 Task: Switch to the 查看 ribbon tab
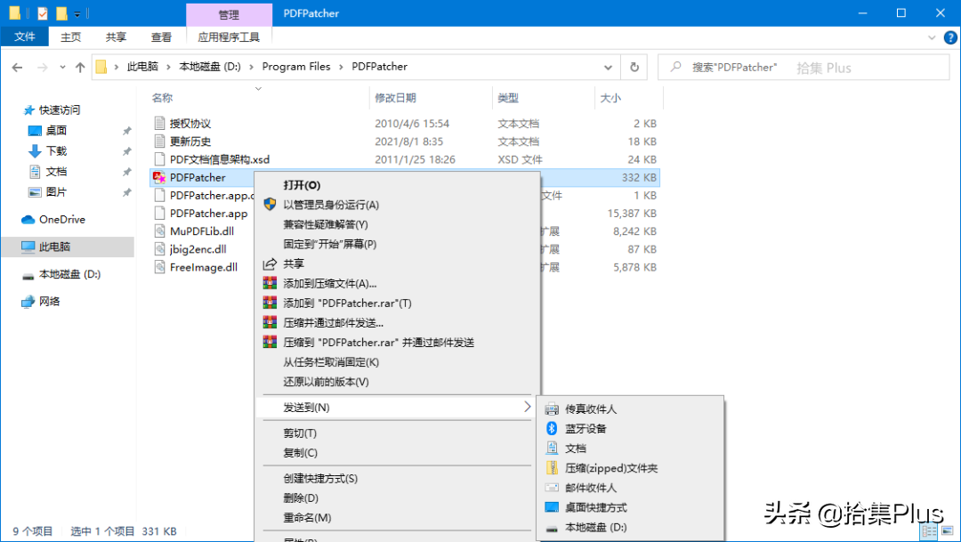tap(161, 36)
